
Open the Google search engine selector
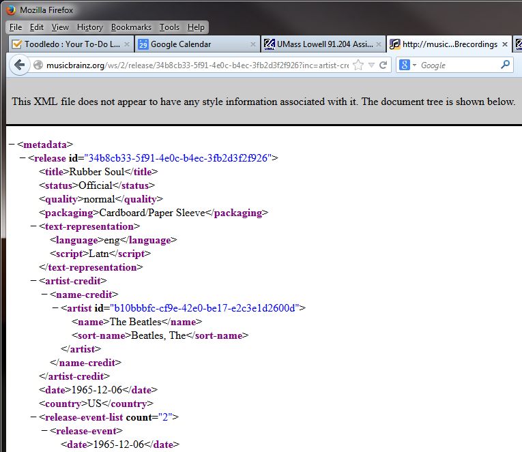408,65
